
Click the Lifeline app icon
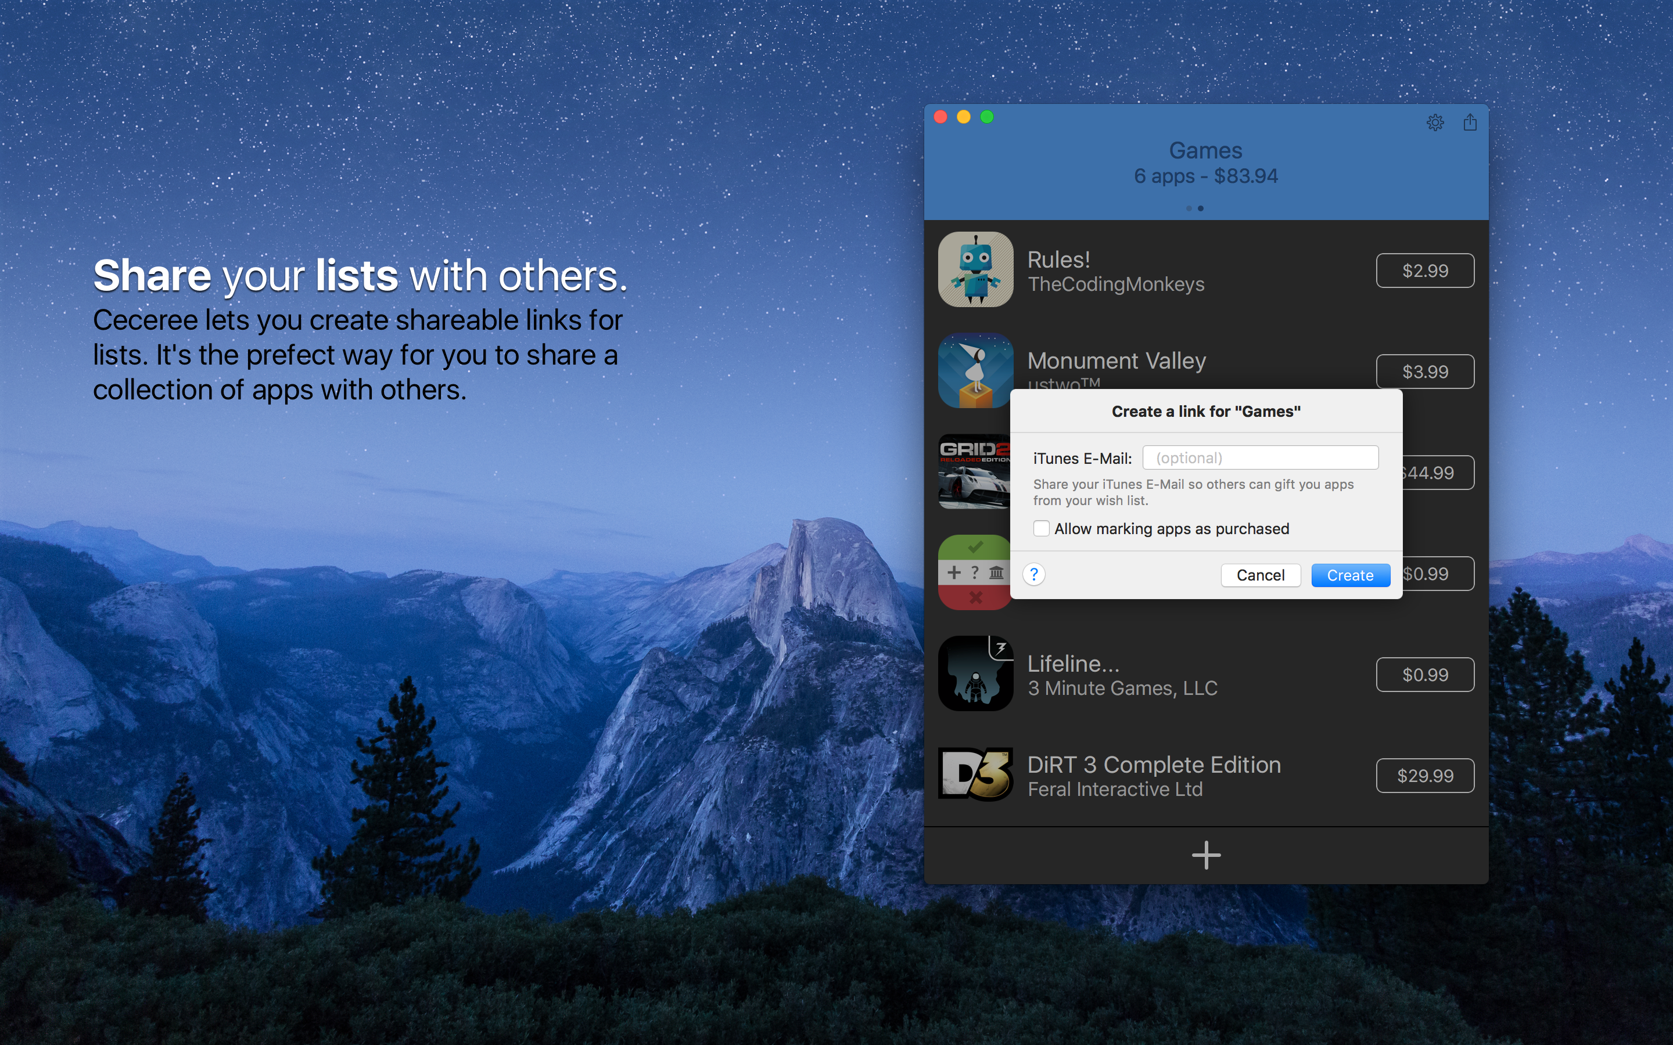pyautogui.click(x=975, y=673)
